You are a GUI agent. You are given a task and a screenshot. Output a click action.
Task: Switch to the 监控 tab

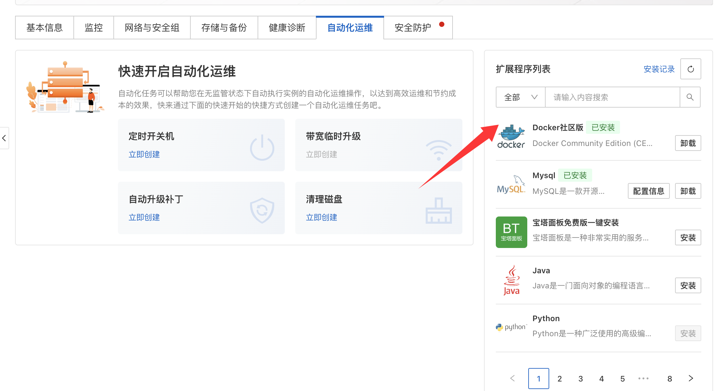pyautogui.click(x=93, y=28)
